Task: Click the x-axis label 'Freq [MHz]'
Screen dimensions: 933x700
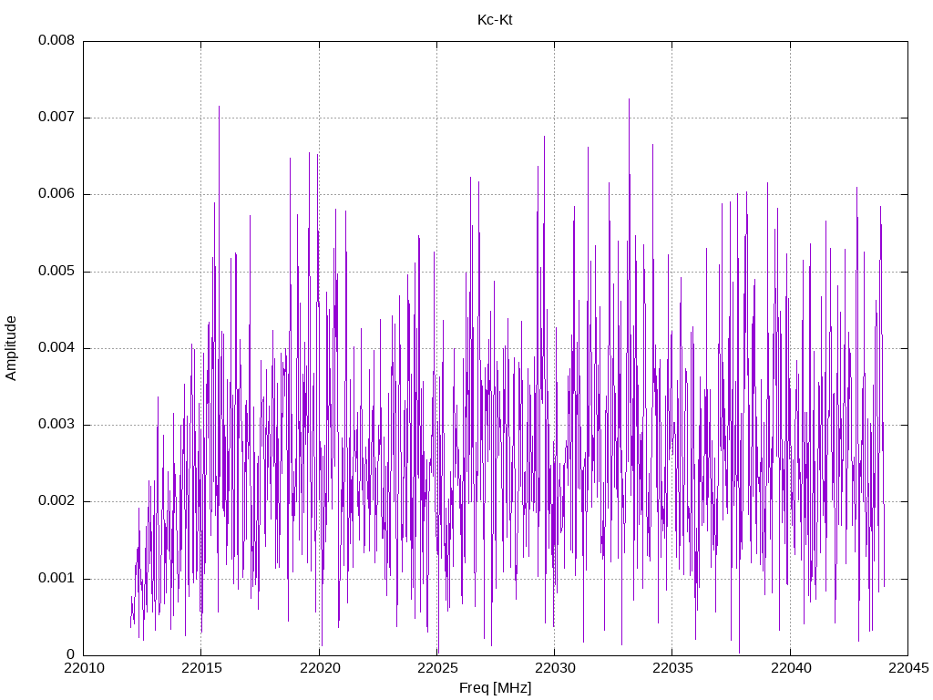Action: pos(495,688)
